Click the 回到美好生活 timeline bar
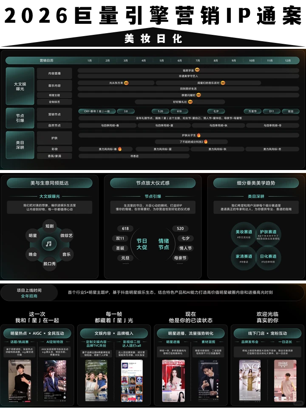Viewport: 306px width, 408px height. point(188,89)
